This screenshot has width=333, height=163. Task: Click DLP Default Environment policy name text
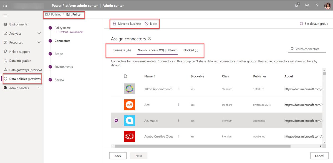[x=69, y=32]
